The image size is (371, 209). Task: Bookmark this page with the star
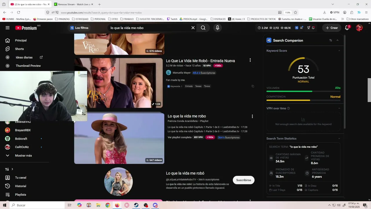pyautogui.click(x=295, y=12)
